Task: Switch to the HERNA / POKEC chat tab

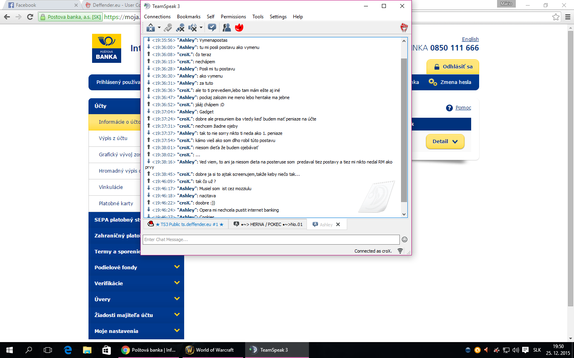Action: coord(268,224)
